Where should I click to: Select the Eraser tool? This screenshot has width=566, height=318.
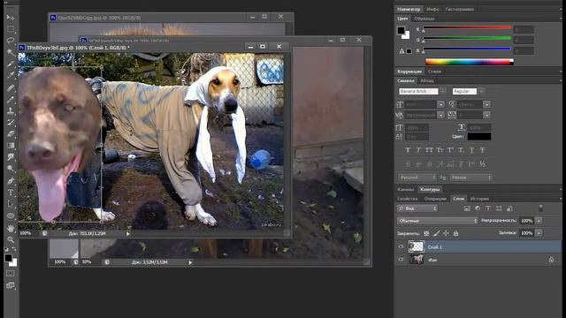coord(11,133)
